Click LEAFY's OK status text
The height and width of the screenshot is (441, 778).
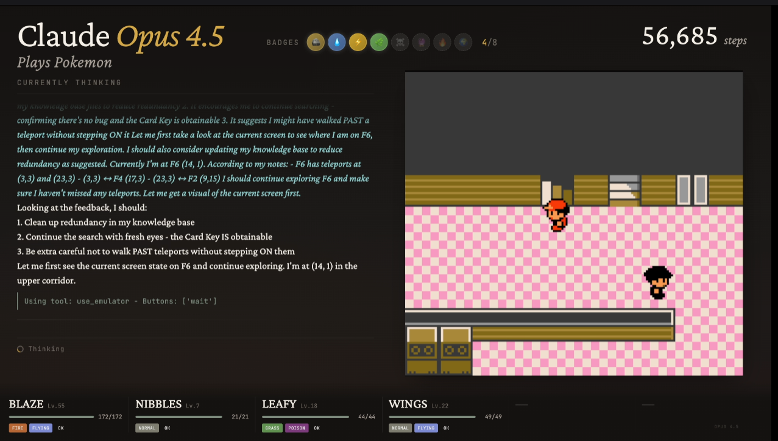click(x=317, y=428)
